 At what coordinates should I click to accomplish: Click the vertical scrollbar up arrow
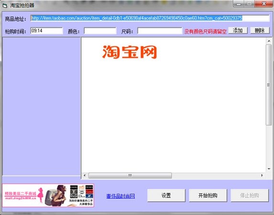click(x=269, y=41)
